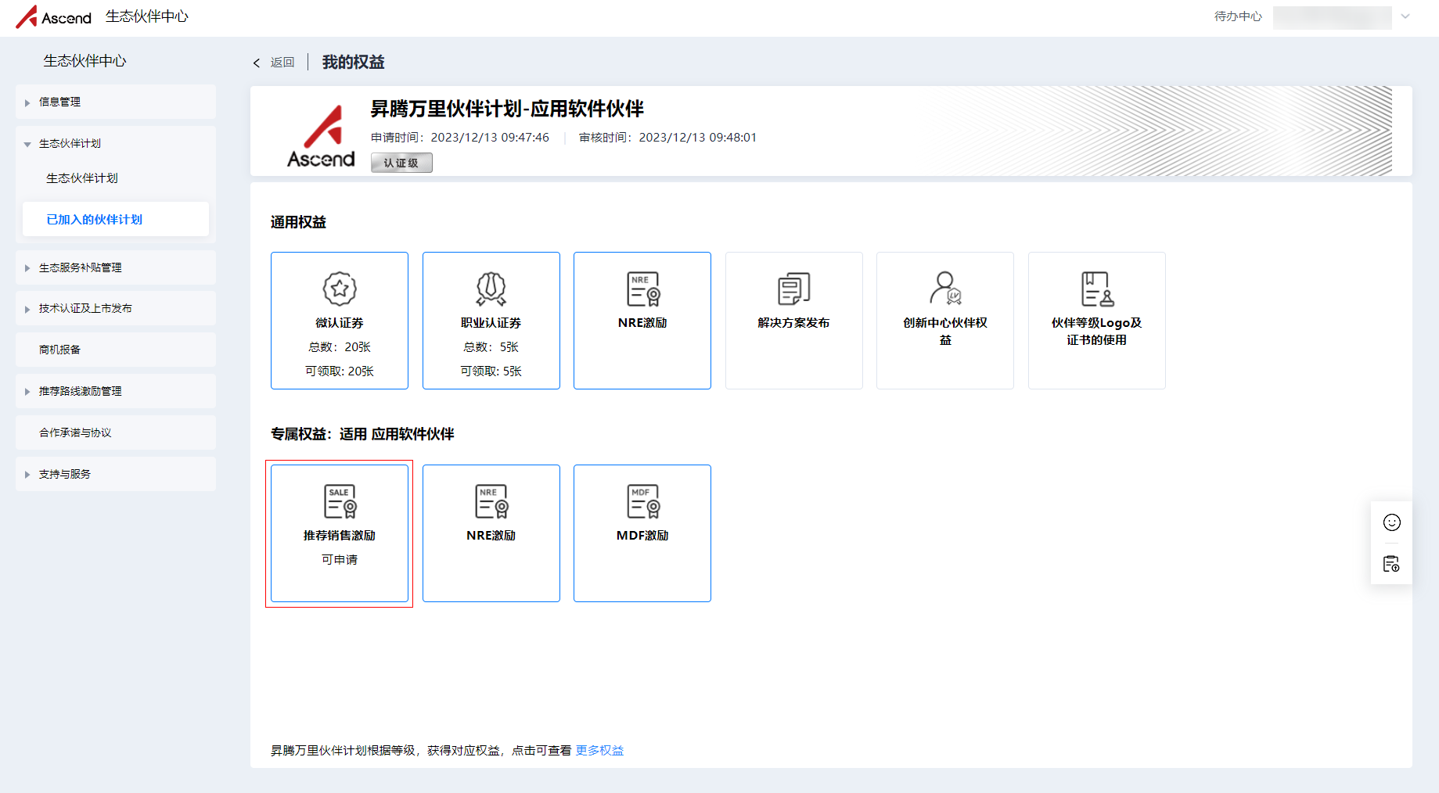The image size is (1439, 793).
Task: Click the 生态伙伴中心 sidebar heading
Action: click(x=85, y=61)
